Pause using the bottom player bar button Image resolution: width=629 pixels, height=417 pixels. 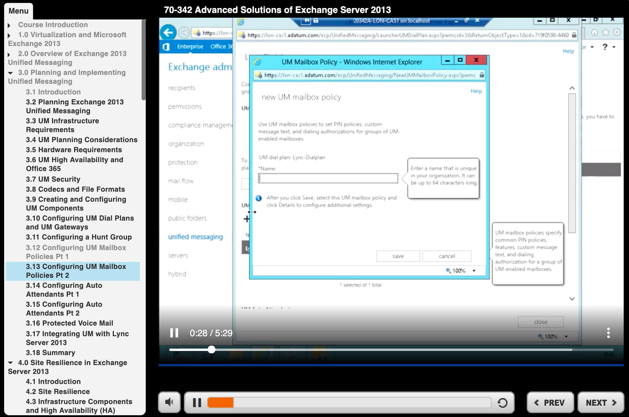(197, 403)
